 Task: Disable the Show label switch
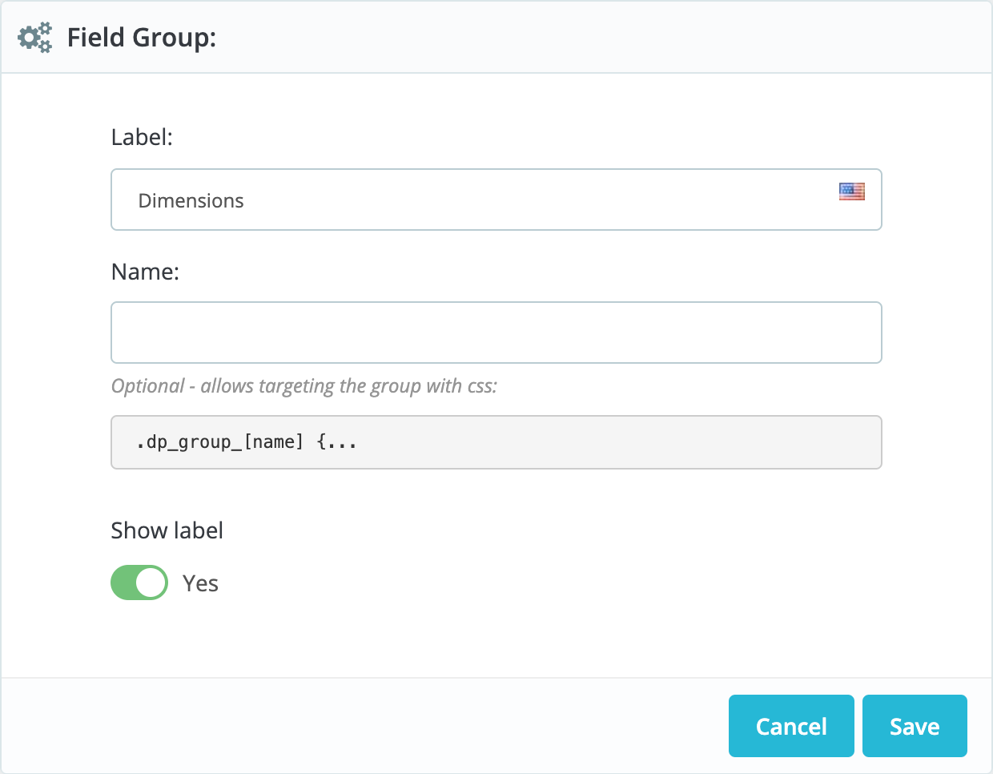tap(139, 583)
